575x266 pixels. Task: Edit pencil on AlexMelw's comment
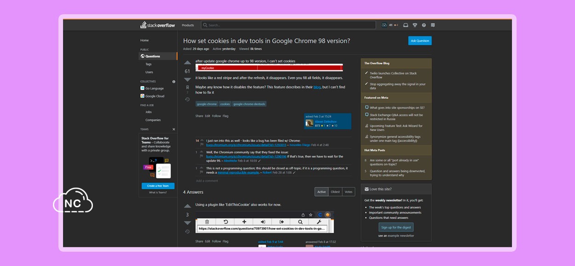point(260,161)
